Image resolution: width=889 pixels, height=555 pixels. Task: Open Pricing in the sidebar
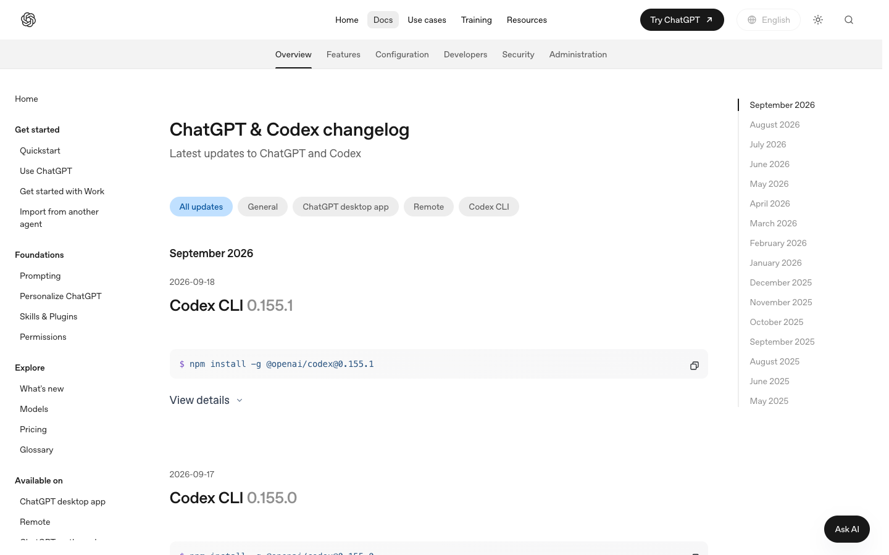[x=33, y=429]
